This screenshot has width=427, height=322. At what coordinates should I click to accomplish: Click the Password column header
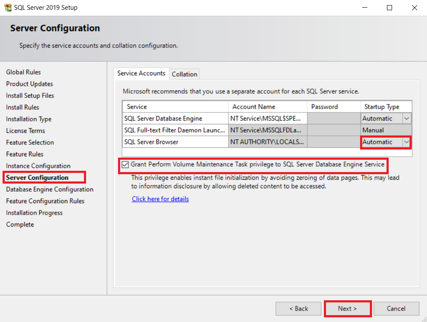[x=334, y=107]
